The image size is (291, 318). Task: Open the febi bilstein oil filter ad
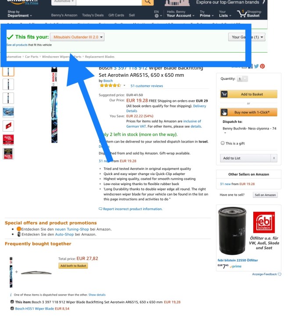pyautogui.click(x=248, y=238)
